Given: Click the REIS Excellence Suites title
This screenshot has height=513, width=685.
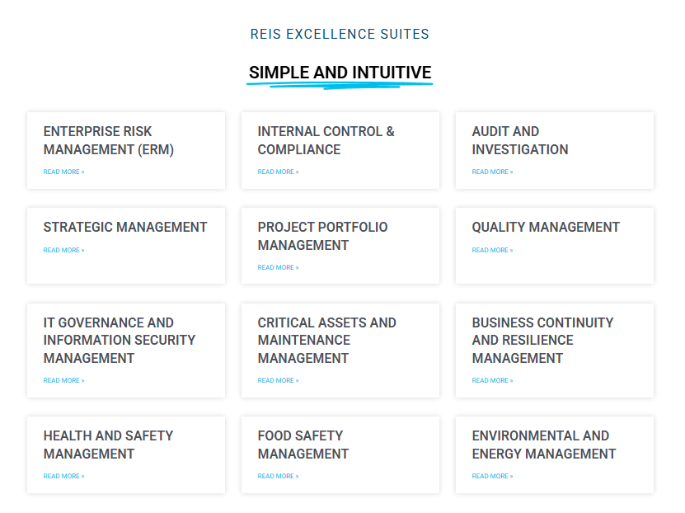Looking at the screenshot, I should 340,34.
